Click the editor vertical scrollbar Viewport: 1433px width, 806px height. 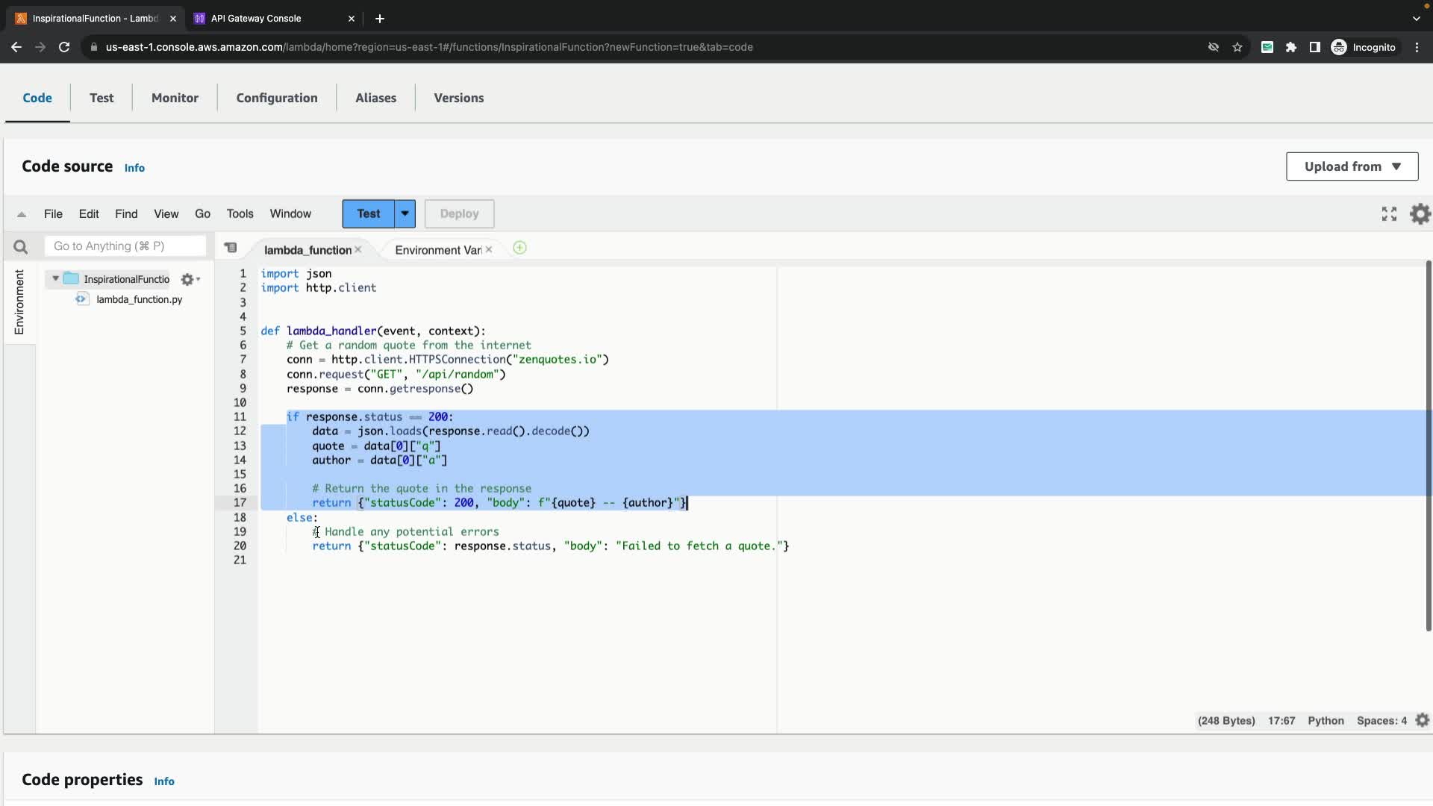click(1428, 446)
